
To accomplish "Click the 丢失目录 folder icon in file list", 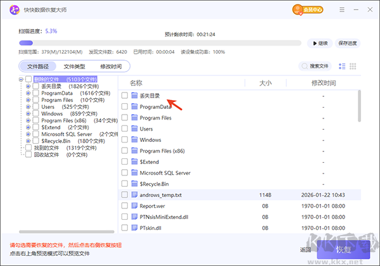I will 134,96.
